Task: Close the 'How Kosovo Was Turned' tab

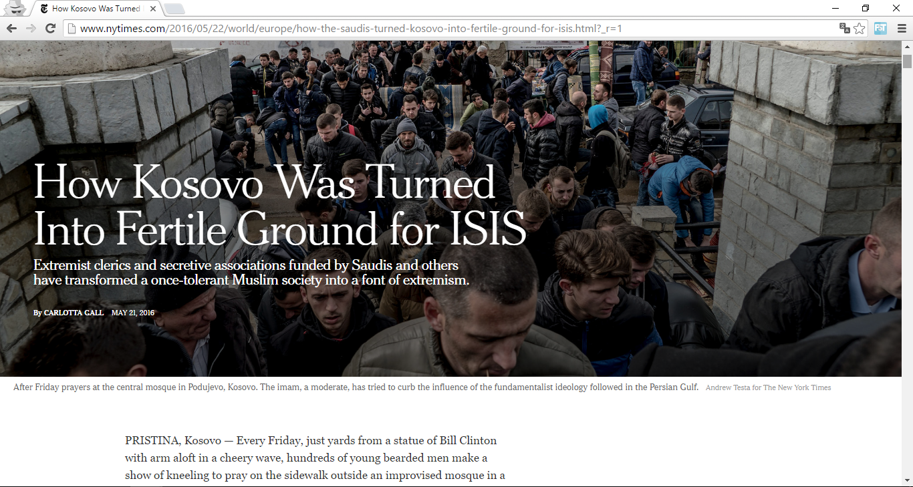Action: click(153, 9)
